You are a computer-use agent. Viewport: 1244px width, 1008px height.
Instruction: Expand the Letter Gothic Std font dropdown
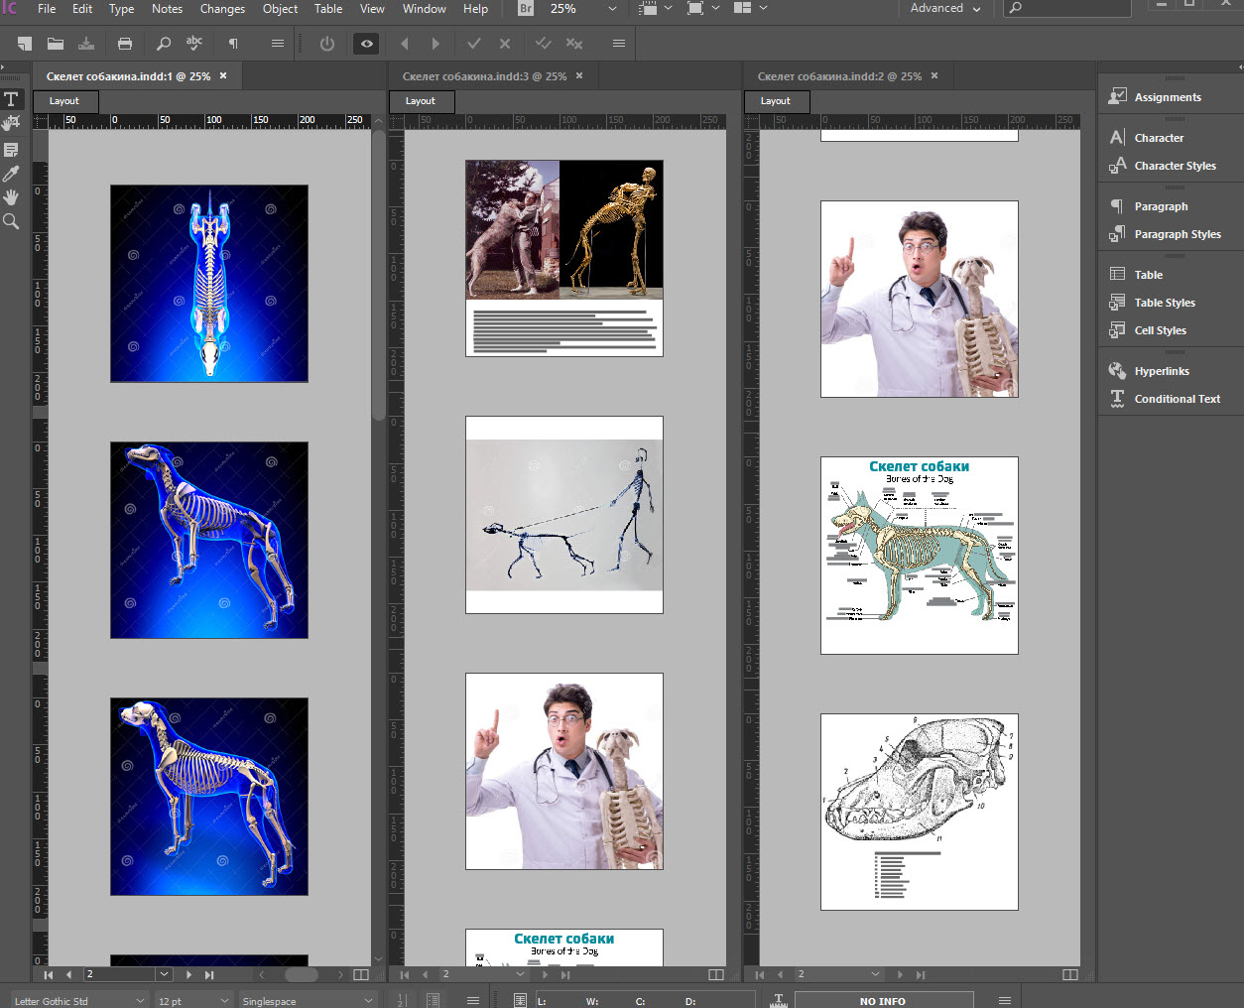(139, 1001)
